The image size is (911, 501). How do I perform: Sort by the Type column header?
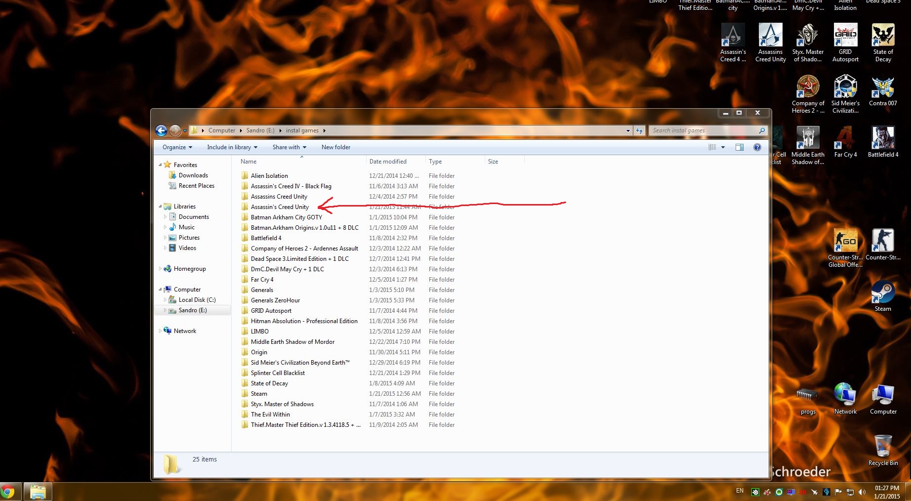pyautogui.click(x=455, y=162)
